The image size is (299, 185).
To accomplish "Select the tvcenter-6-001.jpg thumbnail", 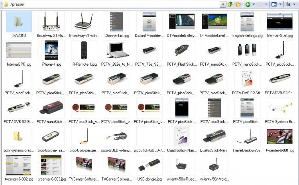I will pyautogui.click(x=280, y=136).
